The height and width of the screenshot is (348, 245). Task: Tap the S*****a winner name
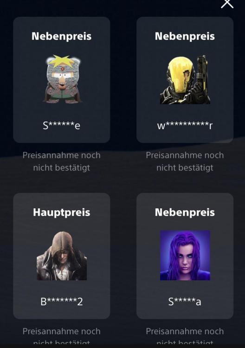pos(185,302)
